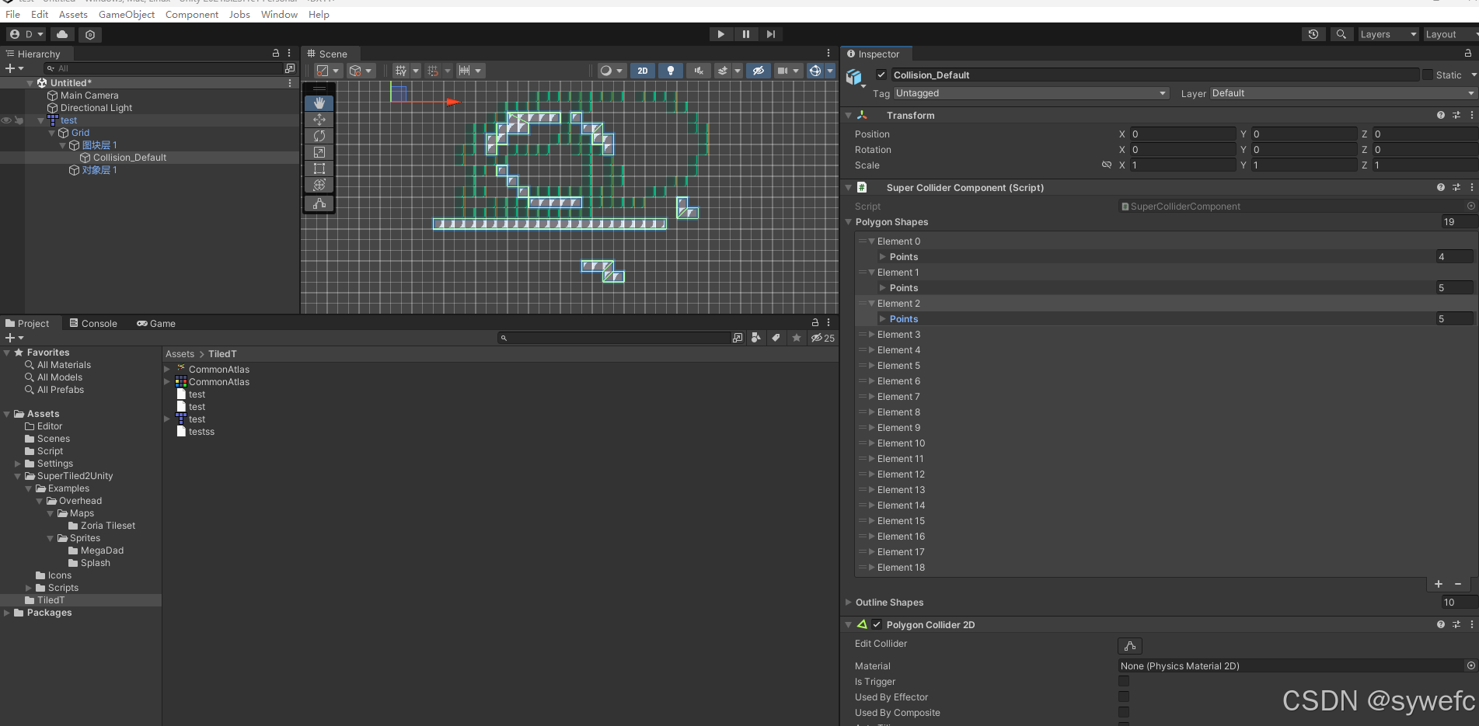Viewport: 1479px width, 726px height.
Task: Select the Scale tool in Scene toolbar
Action: 319,152
